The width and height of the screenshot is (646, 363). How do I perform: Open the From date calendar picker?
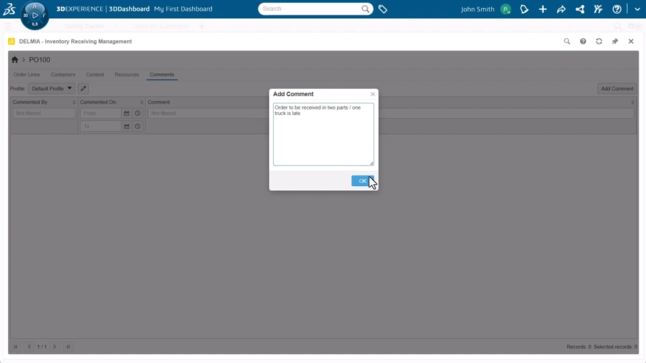tap(127, 113)
